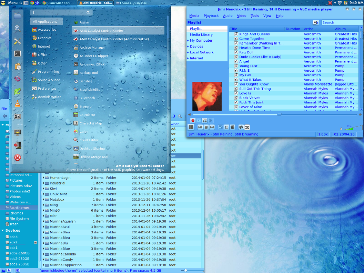Screen dimensions: 364x273
Task: Click the Lock Screen icon in menu sidebar
Action: click(x=18, y=133)
